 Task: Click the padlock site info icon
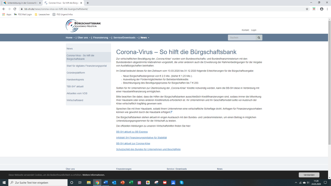pyautogui.click(x=21, y=9)
